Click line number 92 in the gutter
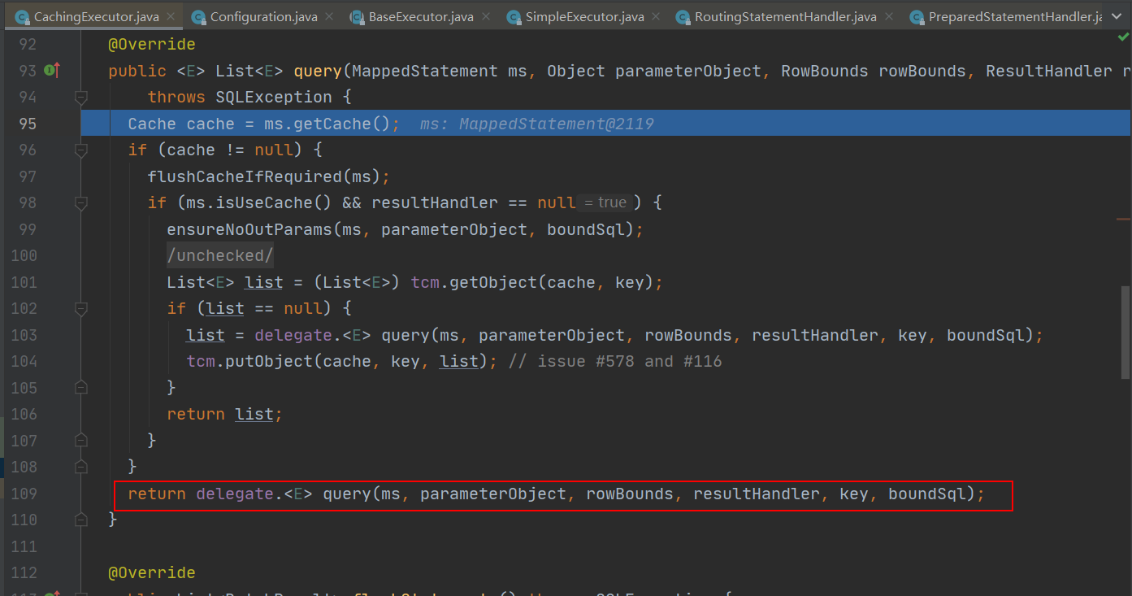 click(28, 44)
